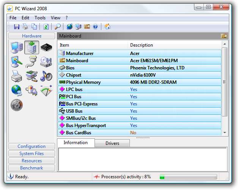The width and height of the screenshot is (238, 190).
Task: Select the Voltage and temperature gauge icon
Action: point(46,90)
